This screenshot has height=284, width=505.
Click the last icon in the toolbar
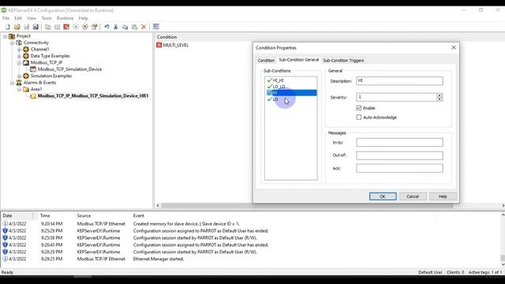(x=156, y=27)
